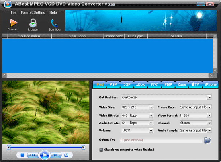The image size is (221, 162).
Task: Switch to the PMP tab
Action: pyautogui.click(x=168, y=84)
